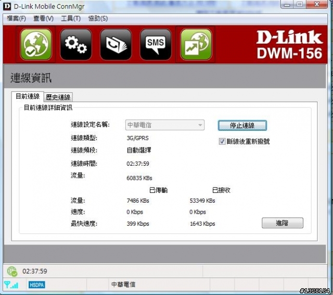Minimize the ConnMgr window
Viewport: 333px width, 295px height.
click(x=287, y=4)
